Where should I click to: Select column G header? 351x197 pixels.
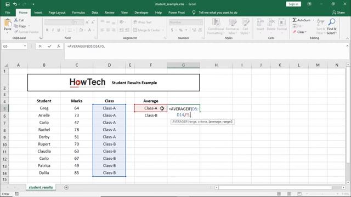pos(183,65)
